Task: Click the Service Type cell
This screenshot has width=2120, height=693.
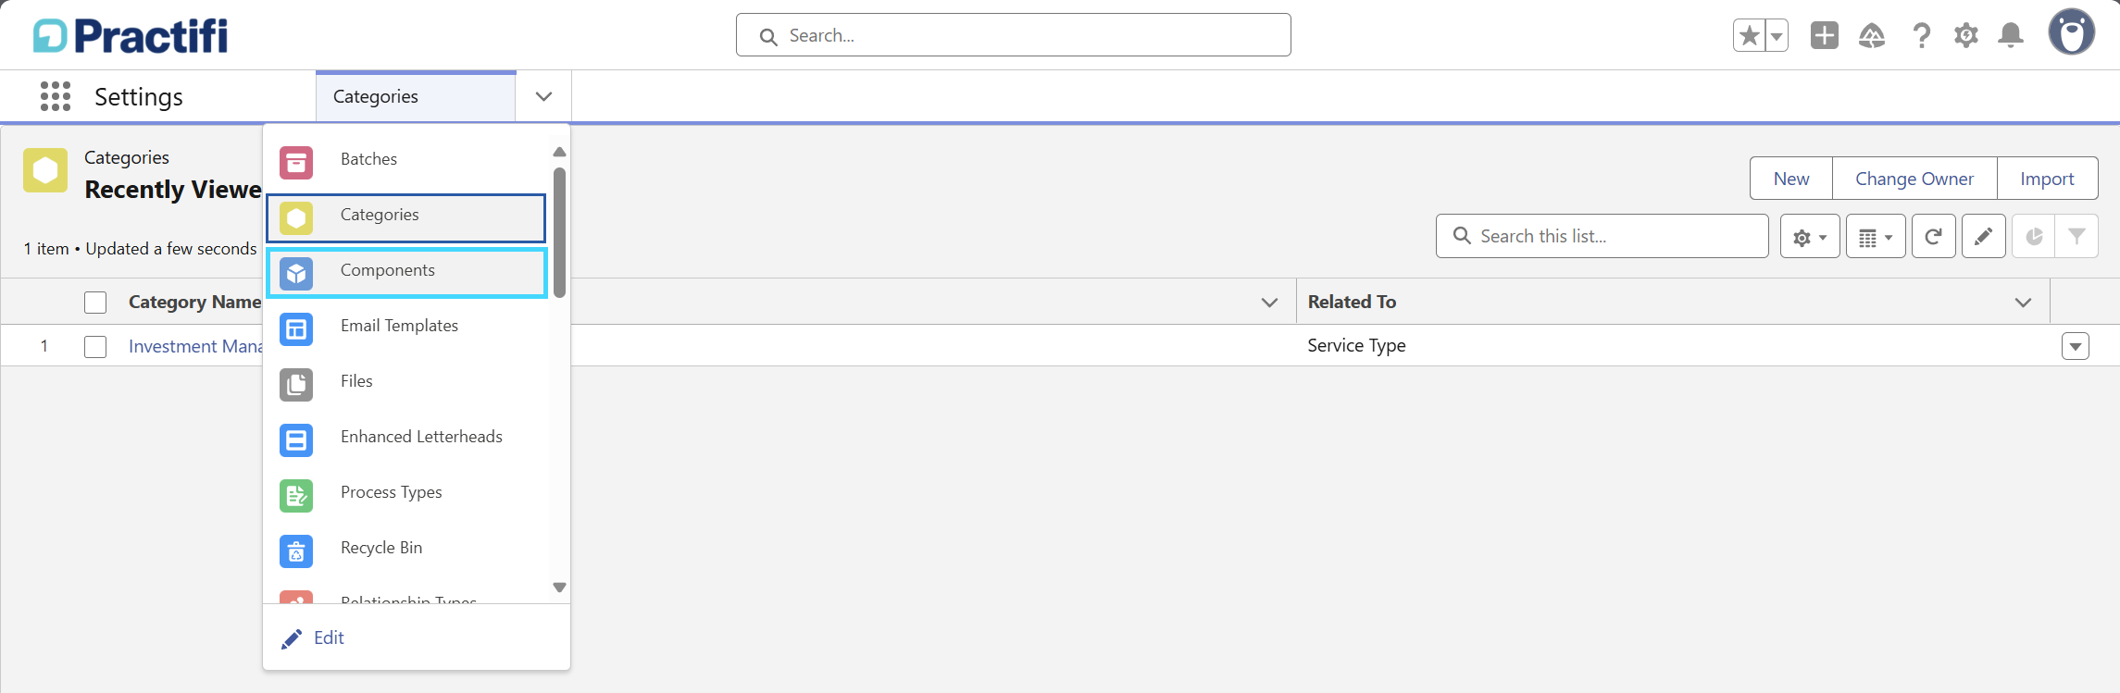Action: click(1356, 345)
